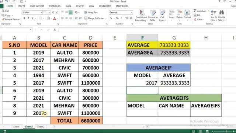Apply the Fill Color paint bucket
Viewport: 236px width, 133px height.
pos(48,18)
